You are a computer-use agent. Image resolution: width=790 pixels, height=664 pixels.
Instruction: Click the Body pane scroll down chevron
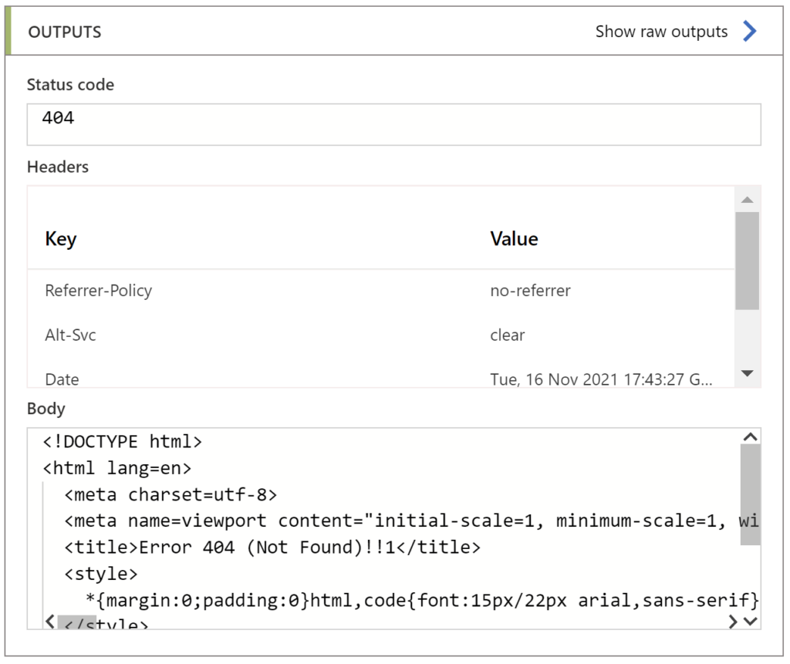pyautogui.click(x=750, y=622)
